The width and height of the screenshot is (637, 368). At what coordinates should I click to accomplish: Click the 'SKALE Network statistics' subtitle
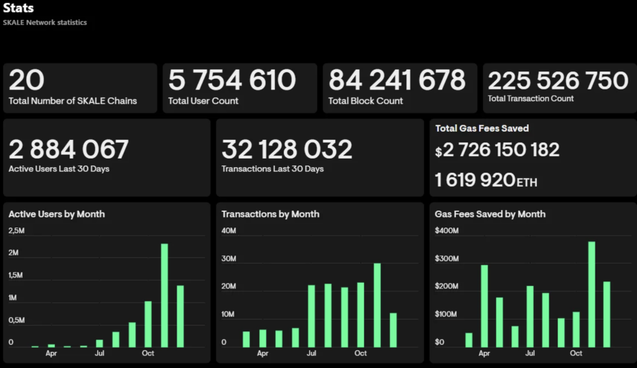point(45,23)
